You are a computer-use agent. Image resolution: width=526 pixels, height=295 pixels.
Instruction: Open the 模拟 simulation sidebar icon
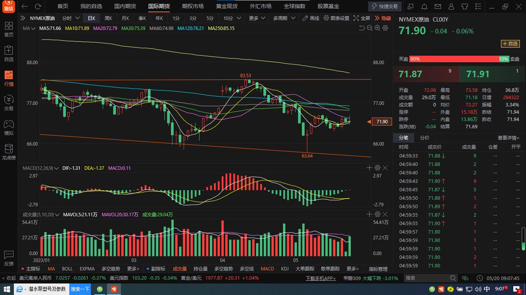8,128
